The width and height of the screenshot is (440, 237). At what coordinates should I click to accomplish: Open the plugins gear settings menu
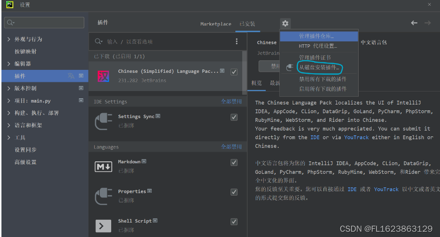pos(285,23)
